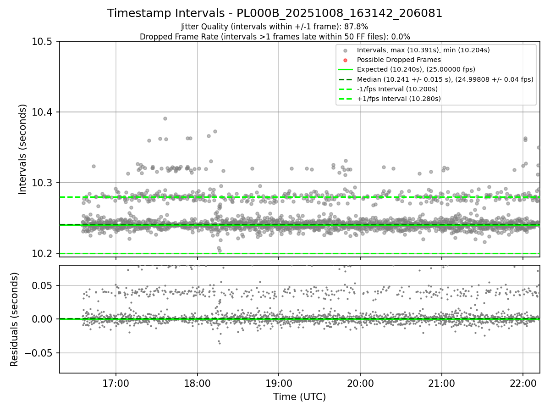Viewport: 550px width, 413px height.
Task: Click the highest interval data point near 10.39
Action: click(x=165, y=118)
